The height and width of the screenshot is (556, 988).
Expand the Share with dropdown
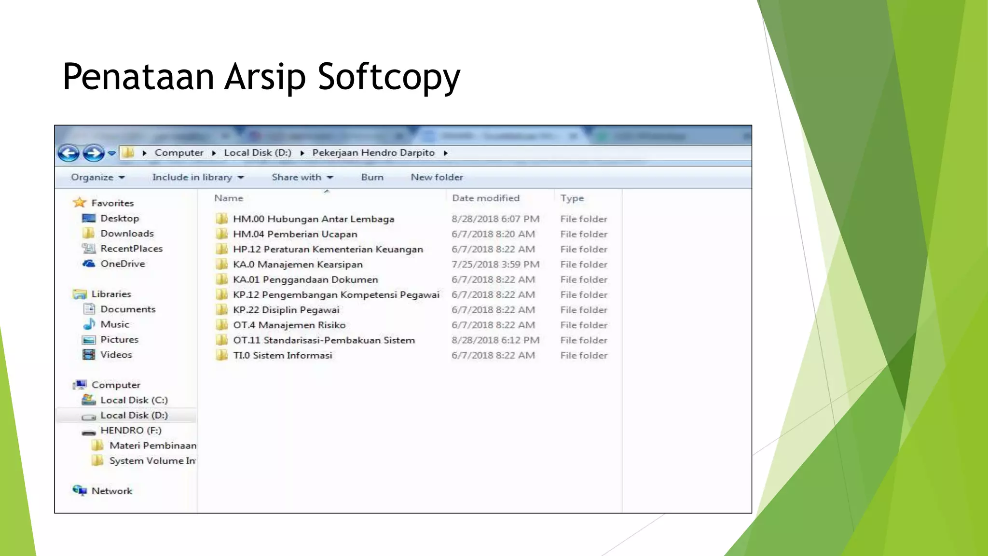[x=302, y=178]
